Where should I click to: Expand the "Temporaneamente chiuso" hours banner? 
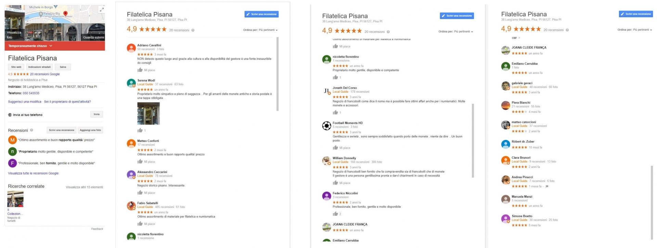tap(51, 46)
